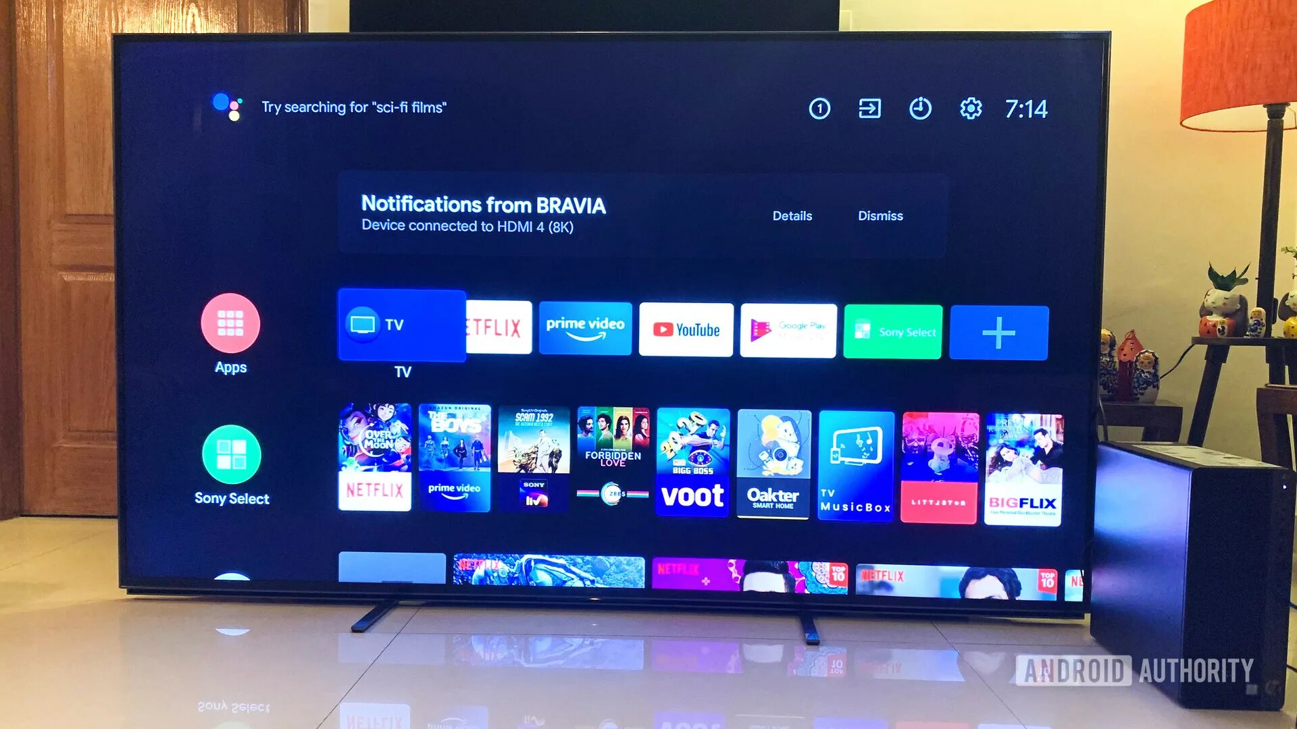Select the info circle icon
This screenshot has height=729, width=1297.
821,108
